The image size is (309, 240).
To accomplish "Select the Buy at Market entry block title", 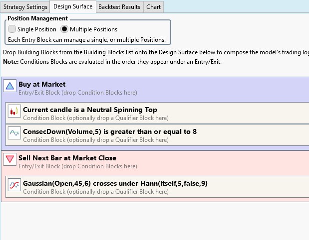I will click(x=42, y=84).
